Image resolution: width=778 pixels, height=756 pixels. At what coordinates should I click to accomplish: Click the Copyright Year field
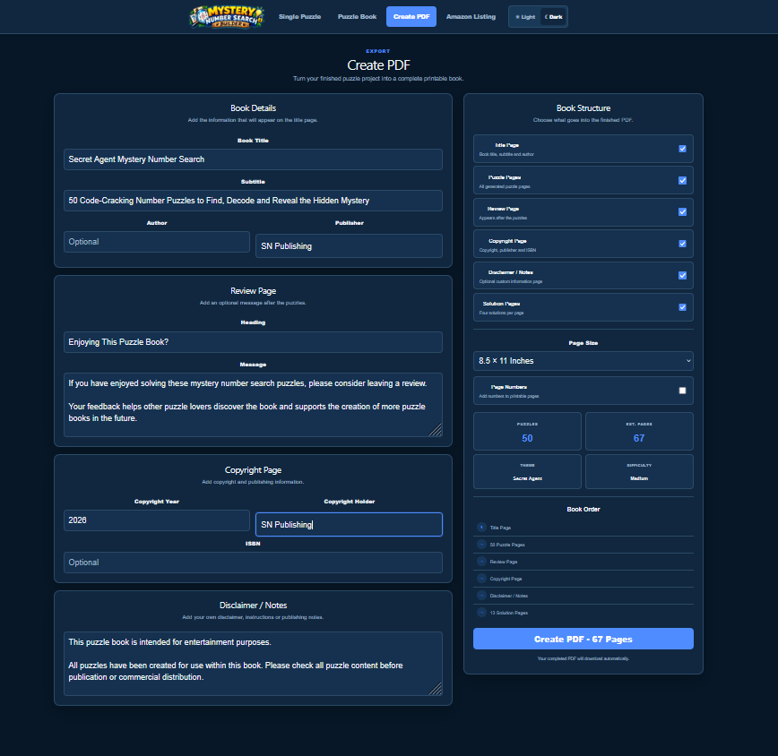157,520
